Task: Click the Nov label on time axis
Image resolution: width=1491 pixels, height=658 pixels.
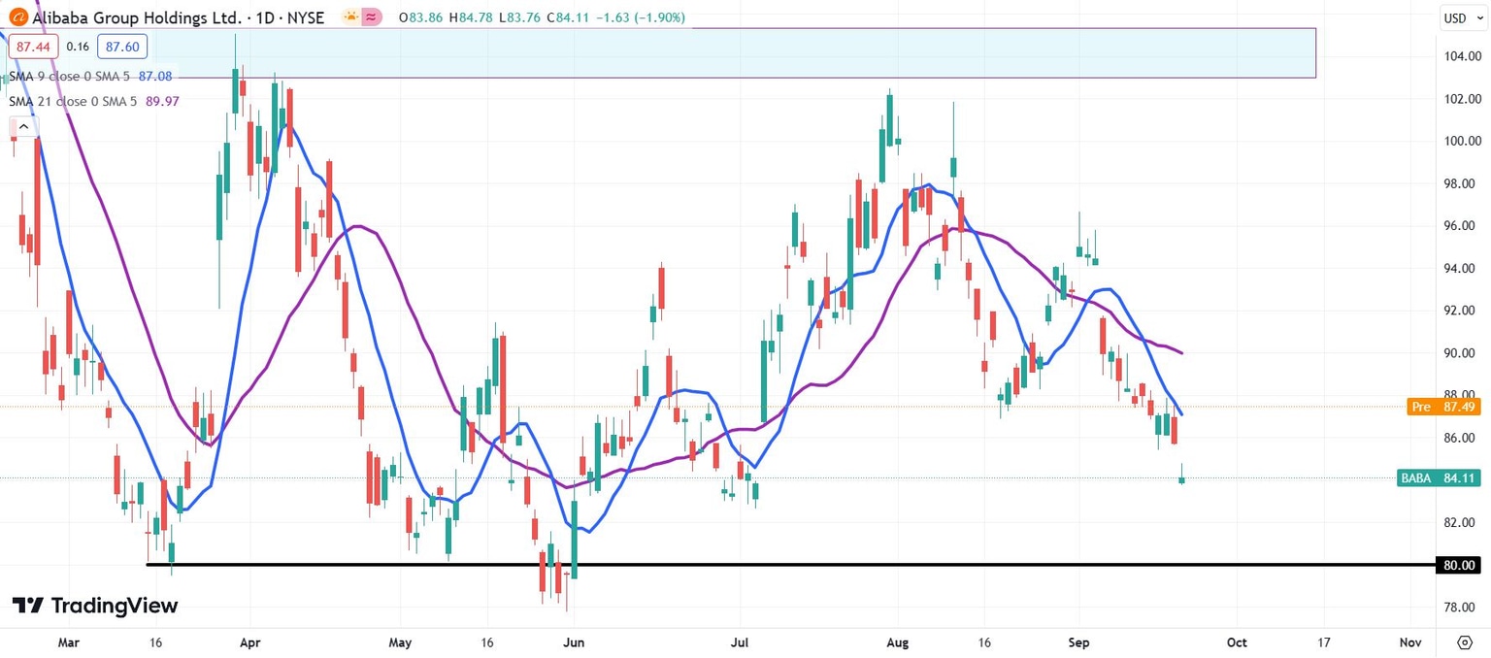Action: pyautogui.click(x=1411, y=642)
